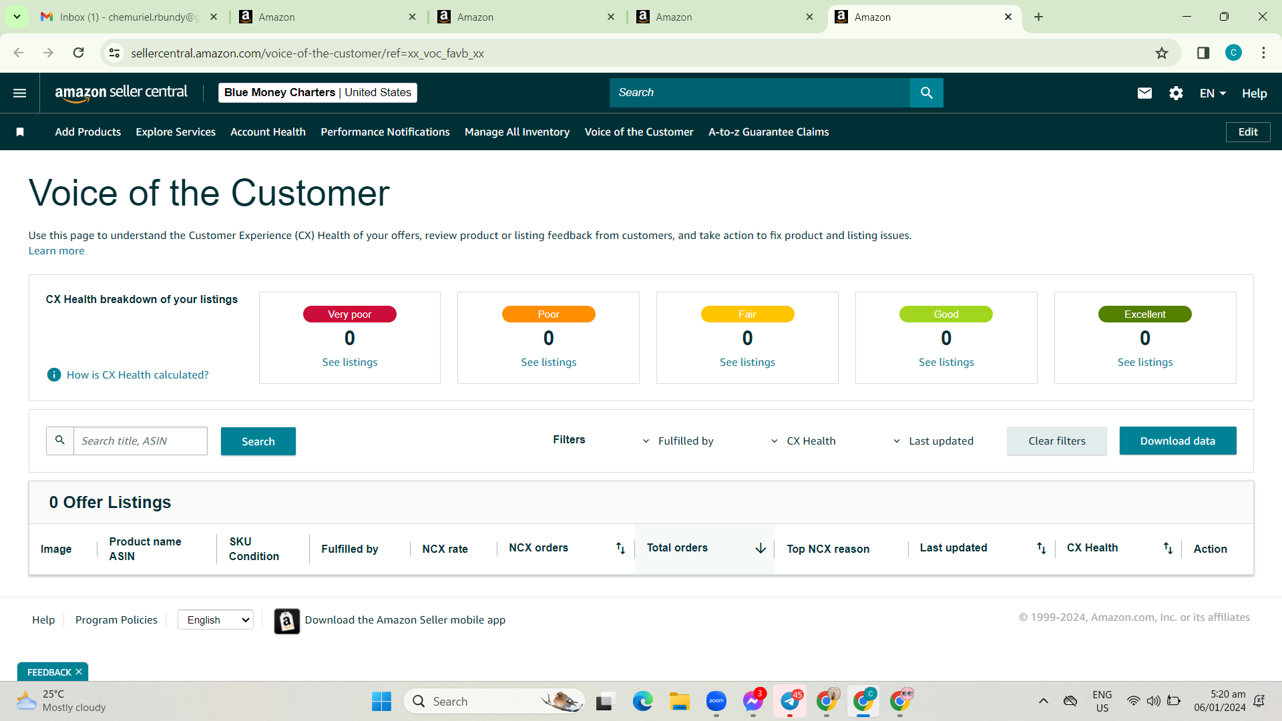Close the FEEDBACK tab with X

pyautogui.click(x=79, y=672)
